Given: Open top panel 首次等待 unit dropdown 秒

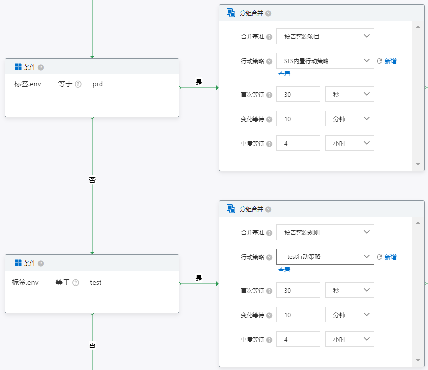Looking at the screenshot, I should tap(350, 94).
